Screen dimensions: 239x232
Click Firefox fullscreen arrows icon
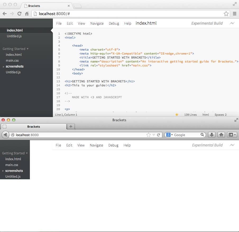(236, 120)
